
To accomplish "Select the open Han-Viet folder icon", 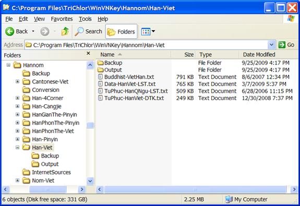I will [26, 147].
